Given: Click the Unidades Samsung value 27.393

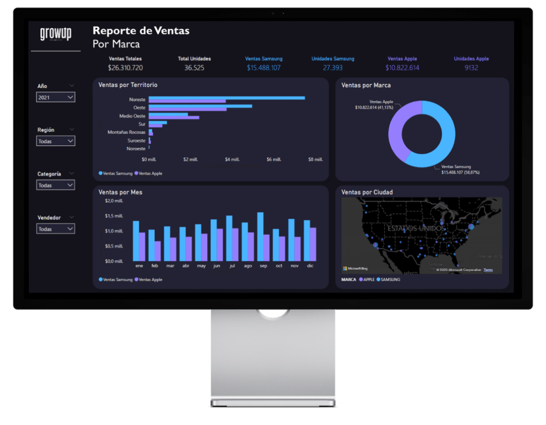Looking at the screenshot, I should coord(333,68).
